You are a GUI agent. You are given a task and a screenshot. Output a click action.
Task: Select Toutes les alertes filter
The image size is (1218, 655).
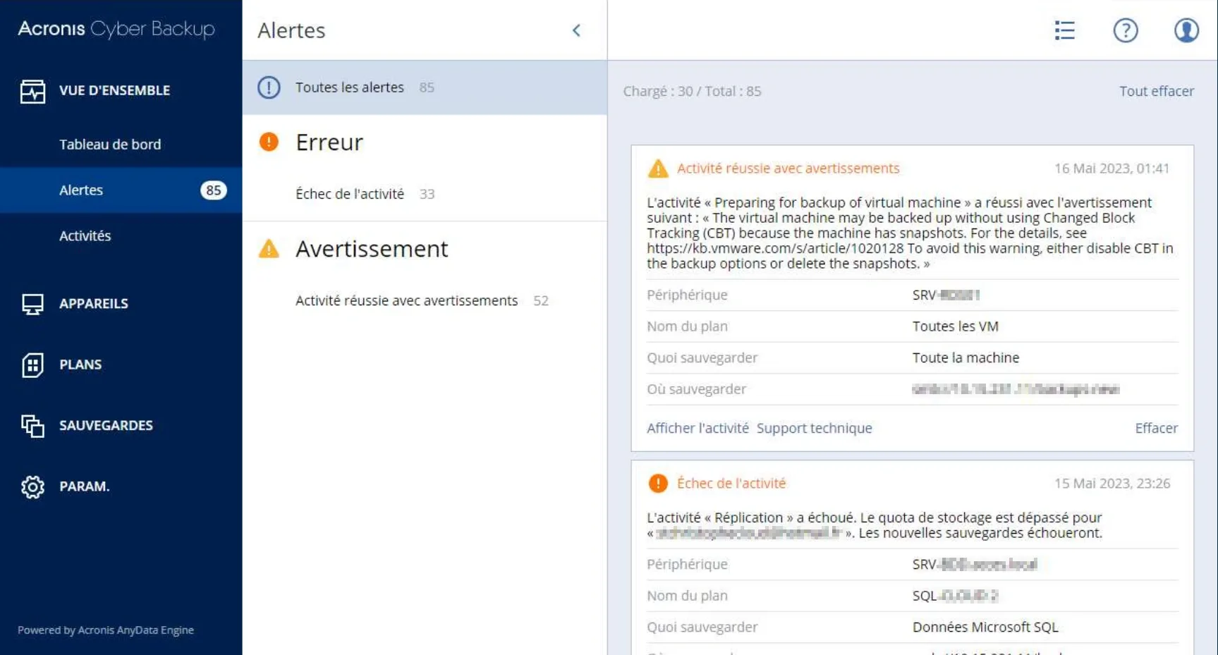pyautogui.click(x=425, y=87)
